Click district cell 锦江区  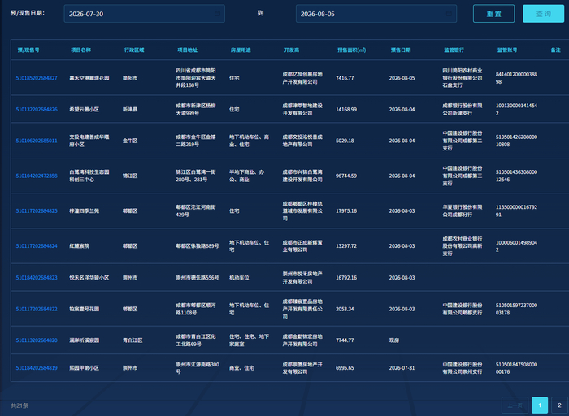click(130, 175)
